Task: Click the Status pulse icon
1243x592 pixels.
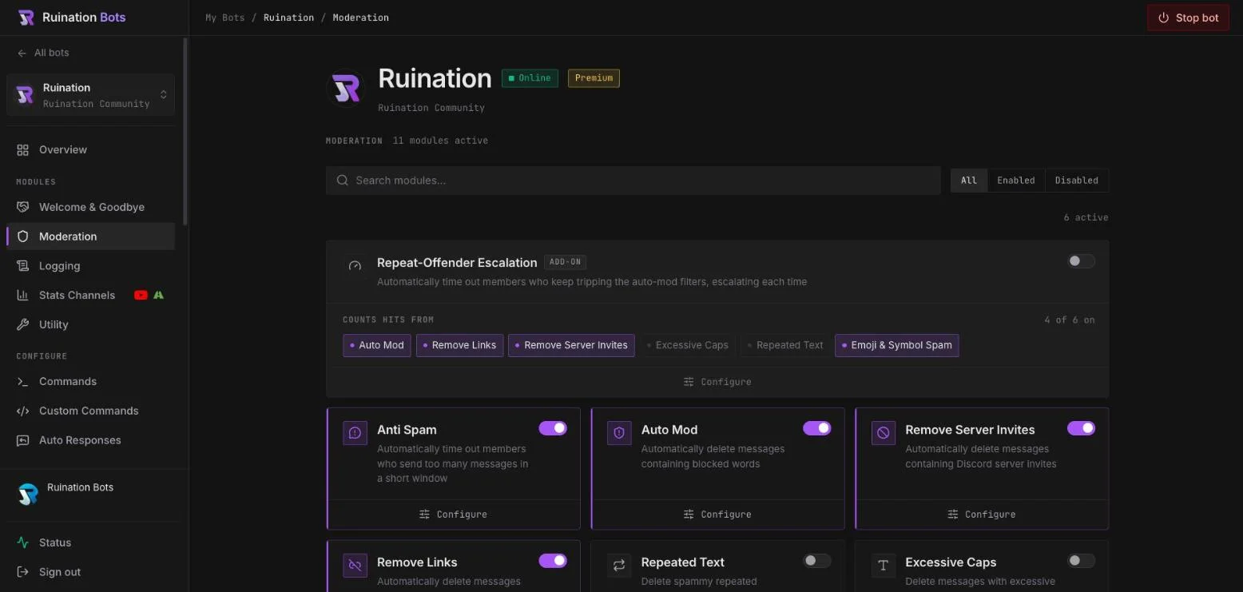Action: (x=22, y=542)
